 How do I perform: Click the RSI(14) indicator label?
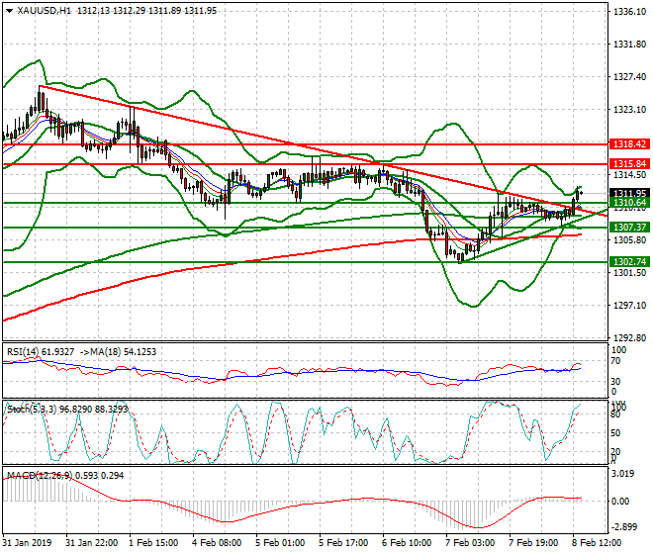[24, 351]
